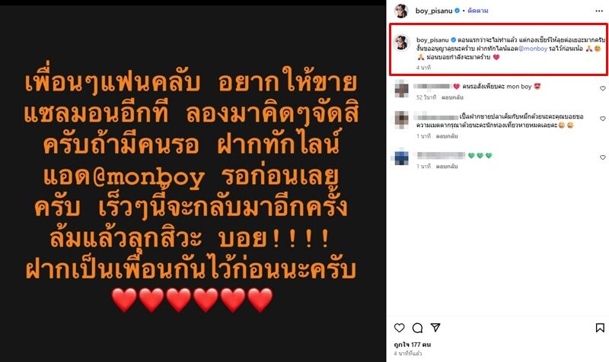Like the second comment about salted fish

[603, 119]
